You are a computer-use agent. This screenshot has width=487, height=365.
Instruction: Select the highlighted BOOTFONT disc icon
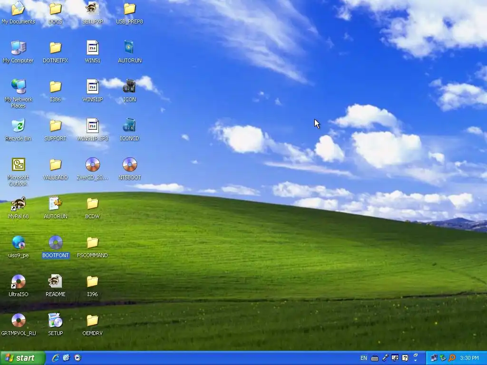(55, 247)
